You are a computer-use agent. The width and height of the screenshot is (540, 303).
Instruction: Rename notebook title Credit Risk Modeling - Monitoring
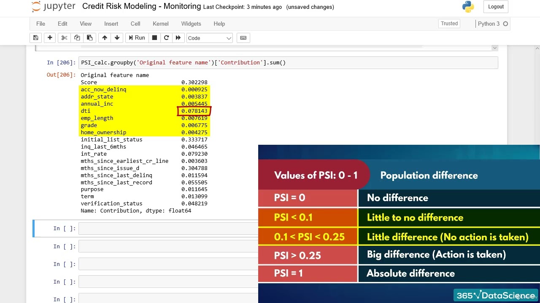141,6
